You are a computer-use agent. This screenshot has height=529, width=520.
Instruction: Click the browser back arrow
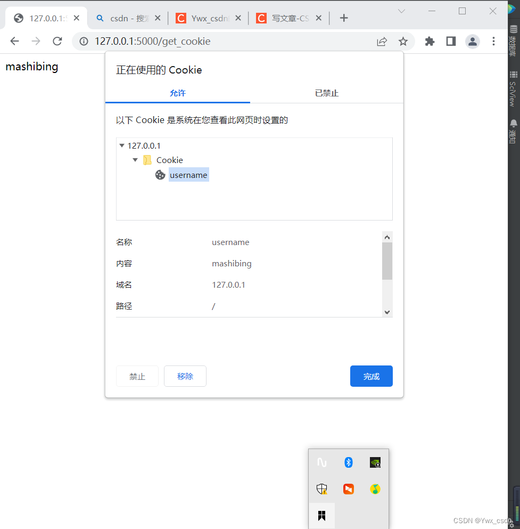click(x=14, y=42)
